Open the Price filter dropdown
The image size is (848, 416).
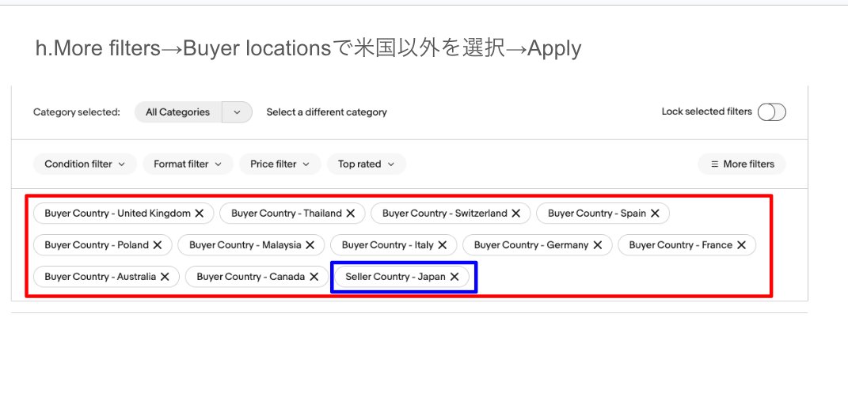[279, 165]
